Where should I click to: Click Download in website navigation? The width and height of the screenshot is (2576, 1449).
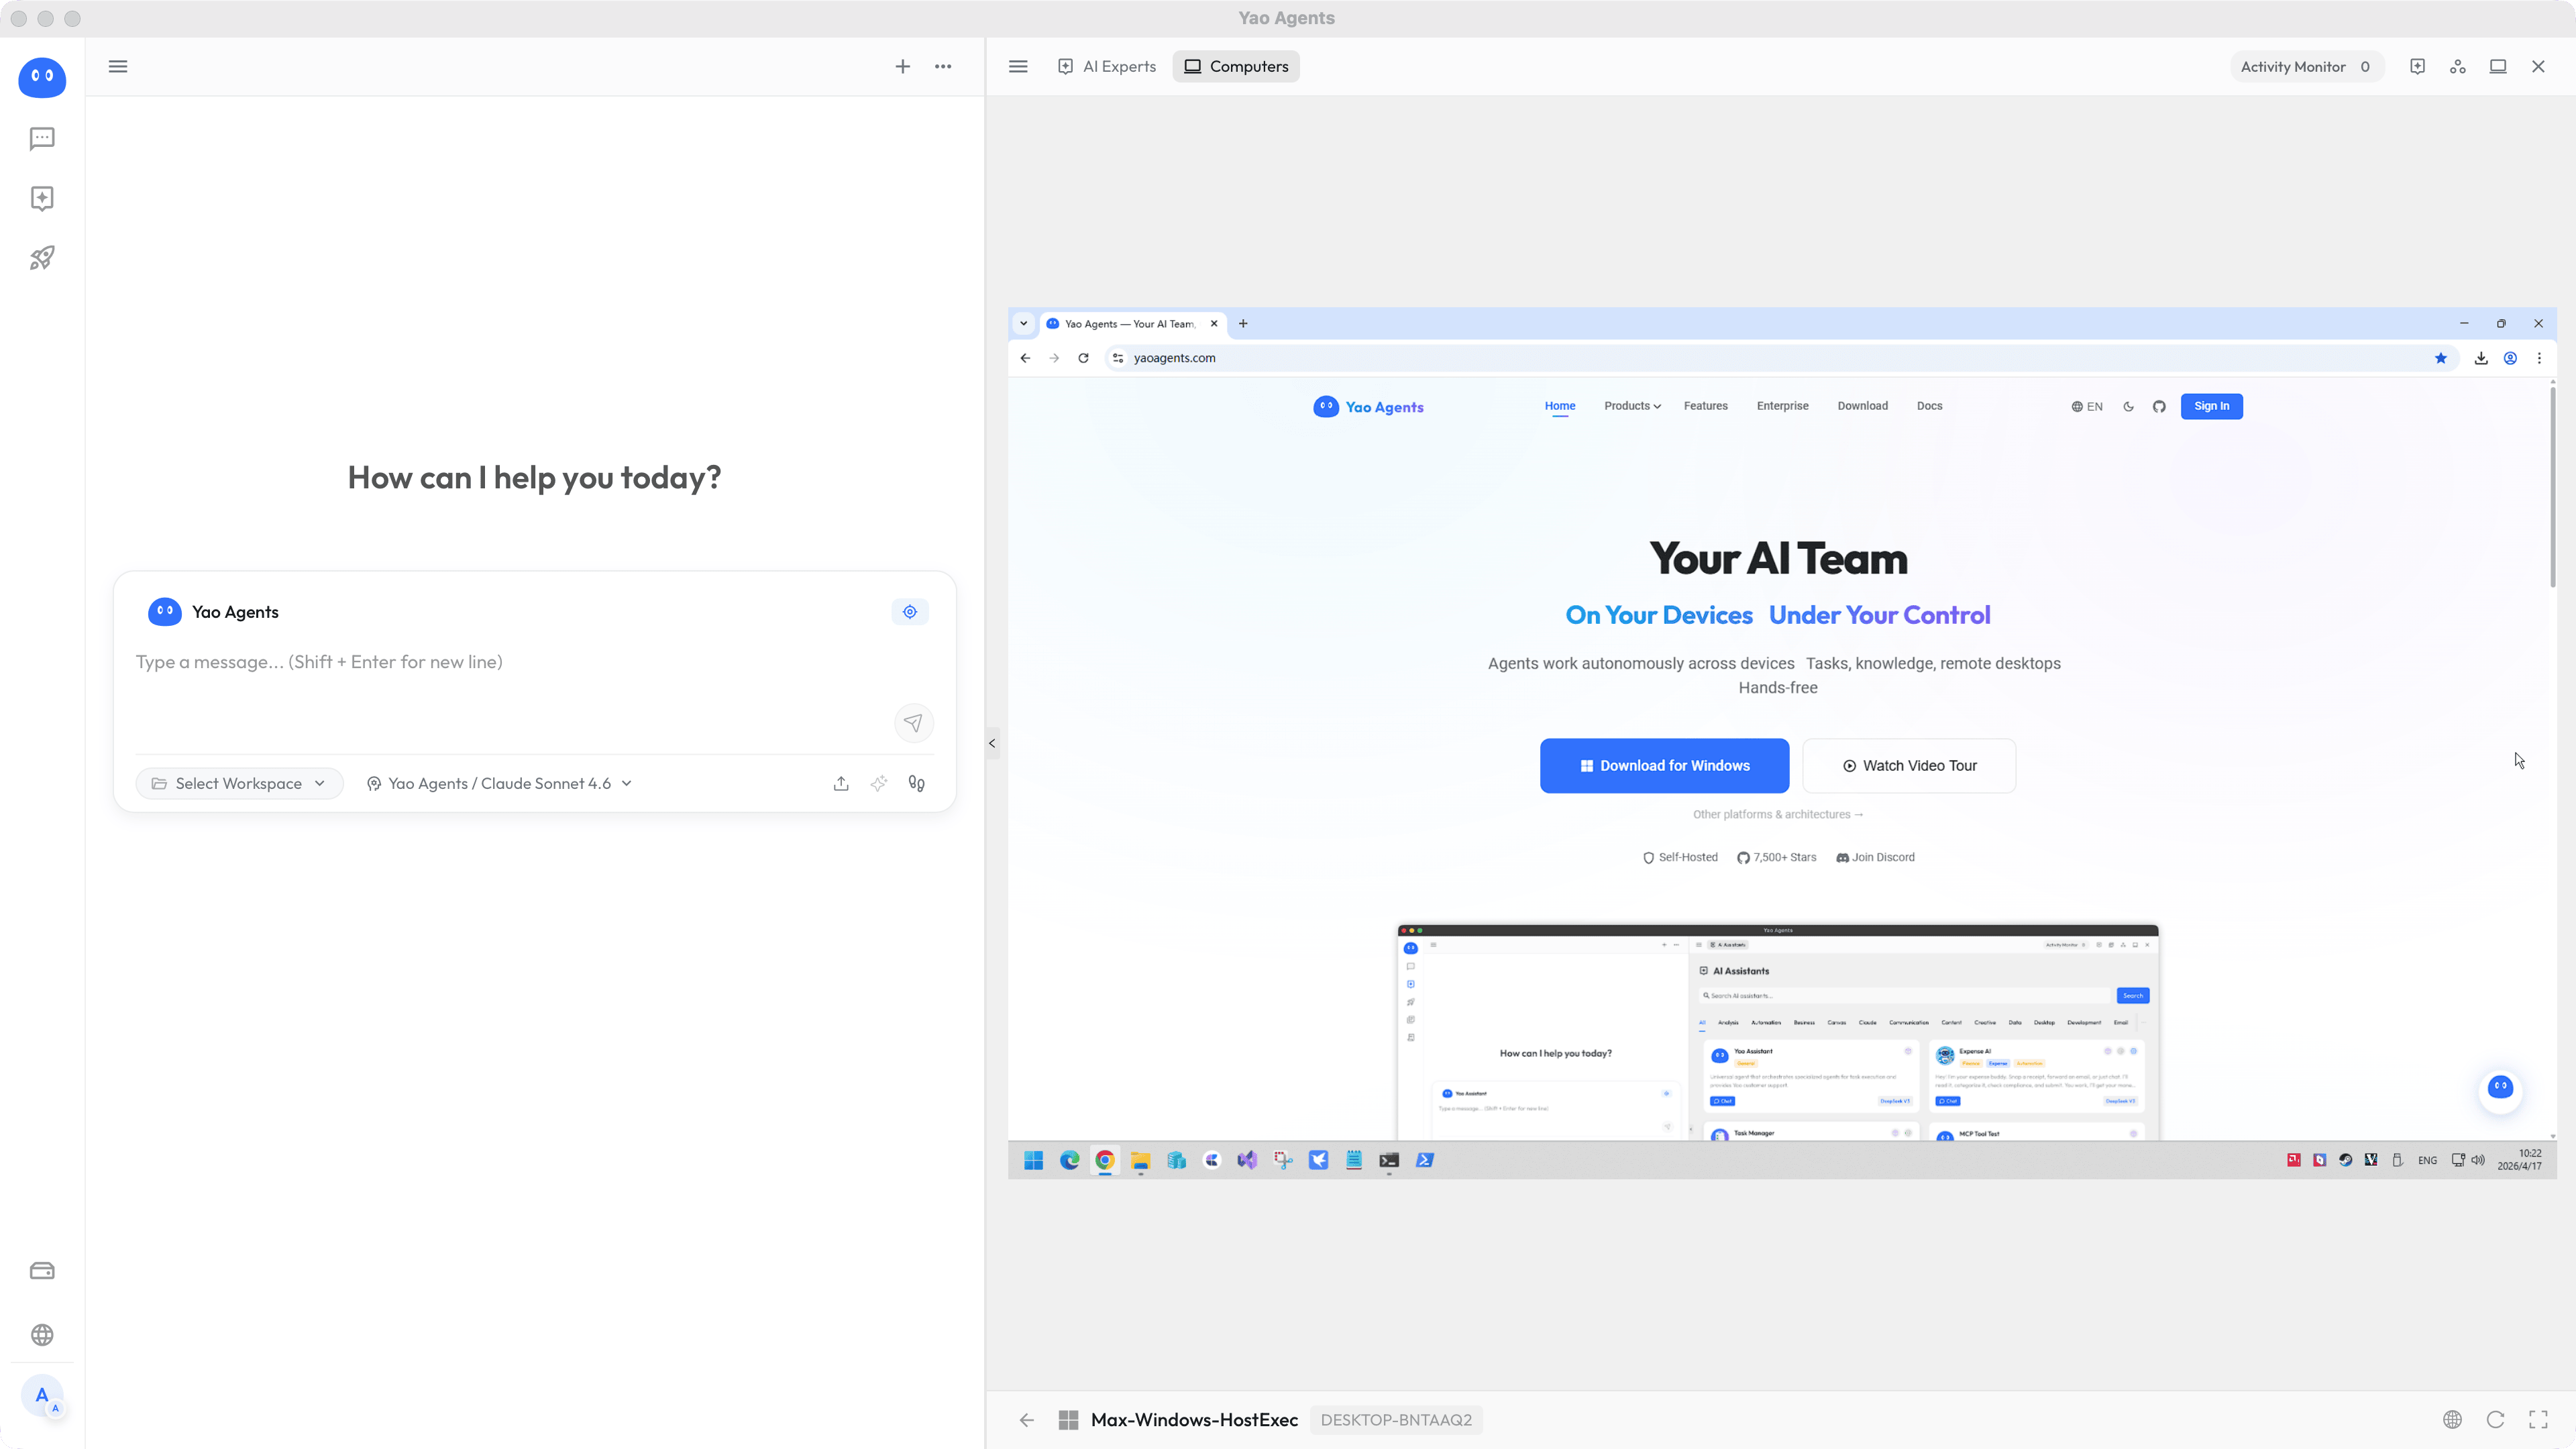(1862, 406)
